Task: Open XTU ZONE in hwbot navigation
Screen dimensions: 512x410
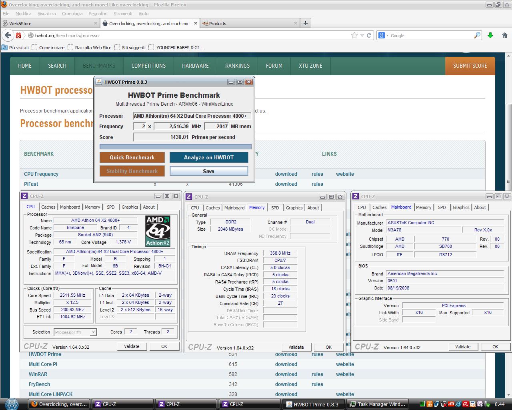Action: [310, 66]
